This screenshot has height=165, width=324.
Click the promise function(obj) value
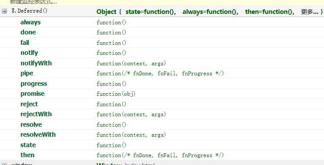pyautogui.click(x=116, y=94)
